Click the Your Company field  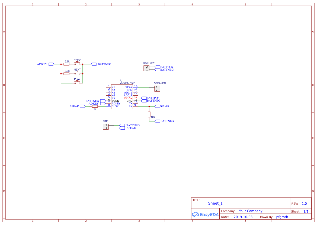click(250, 211)
